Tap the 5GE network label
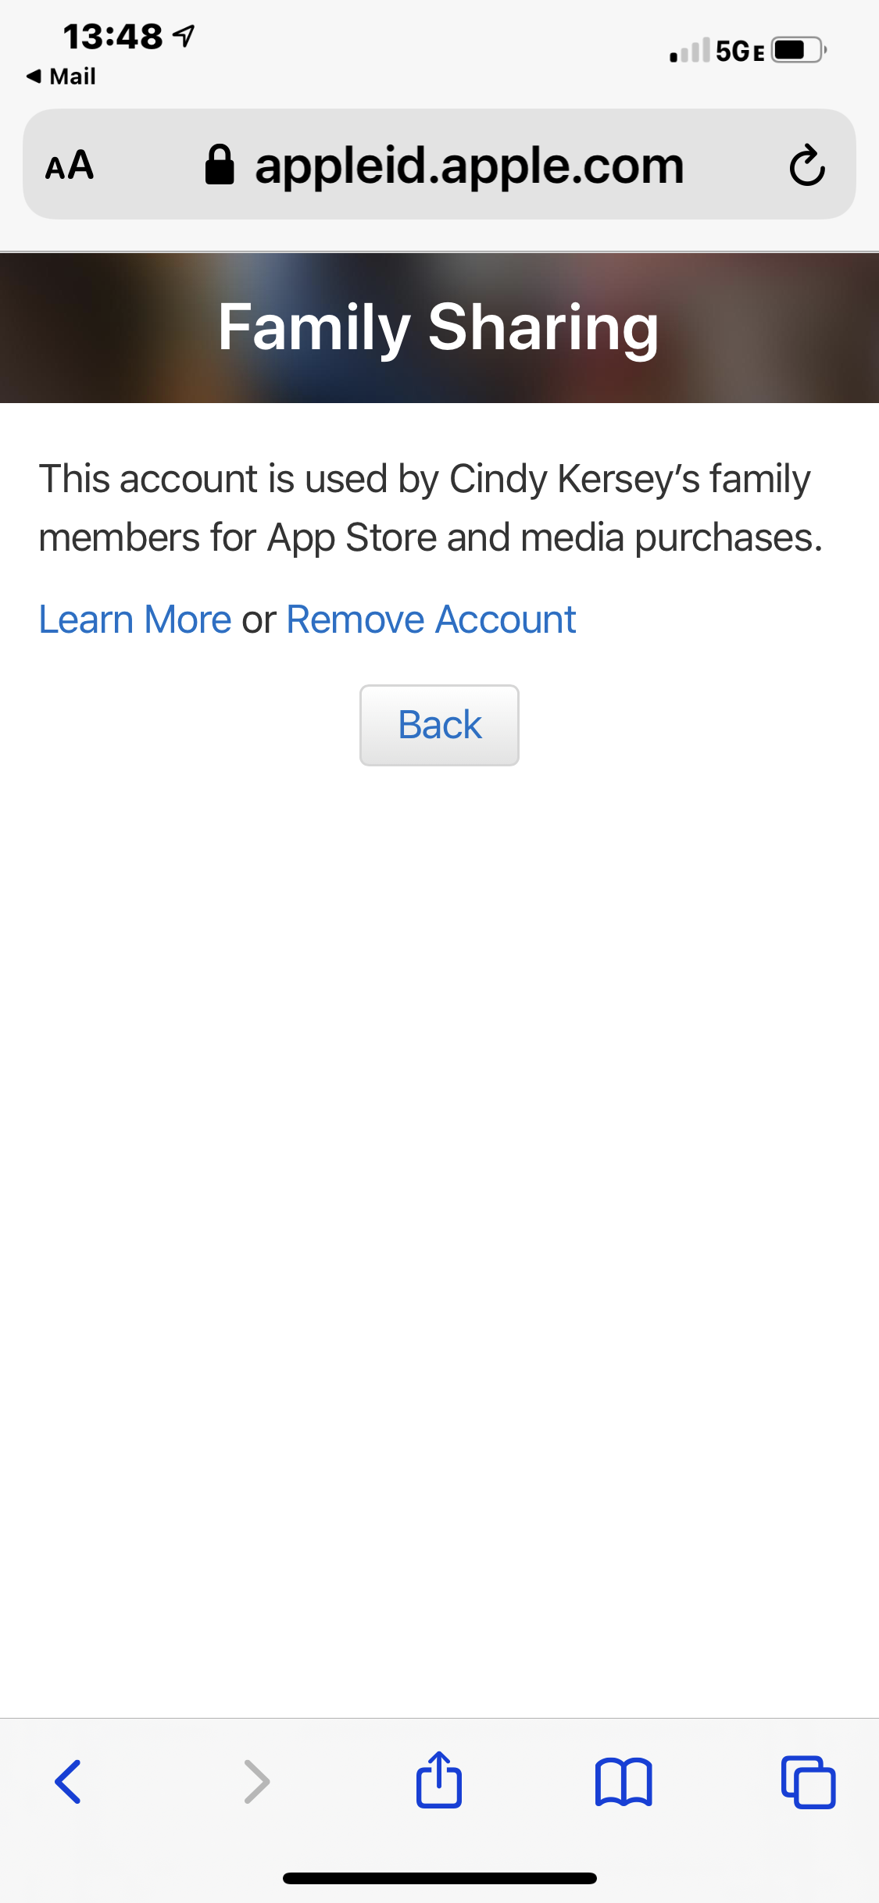 pos(740,52)
